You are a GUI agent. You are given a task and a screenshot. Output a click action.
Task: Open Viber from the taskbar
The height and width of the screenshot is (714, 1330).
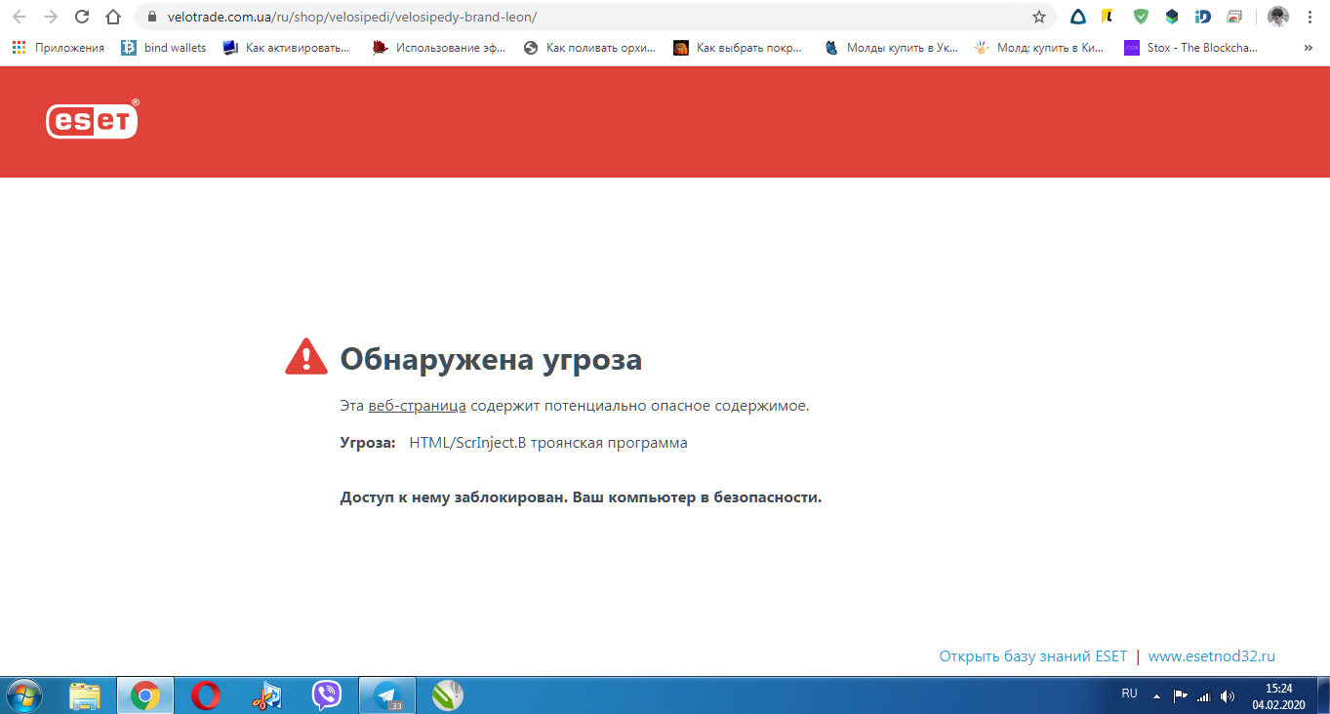click(x=327, y=695)
